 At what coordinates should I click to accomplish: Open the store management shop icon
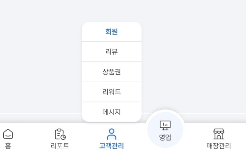pos(219,134)
